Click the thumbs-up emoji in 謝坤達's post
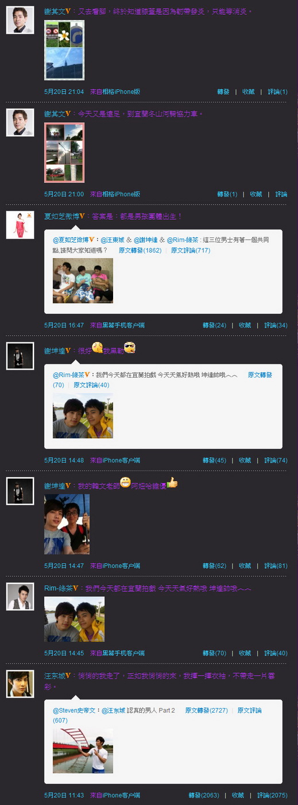 (x=173, y=484)
